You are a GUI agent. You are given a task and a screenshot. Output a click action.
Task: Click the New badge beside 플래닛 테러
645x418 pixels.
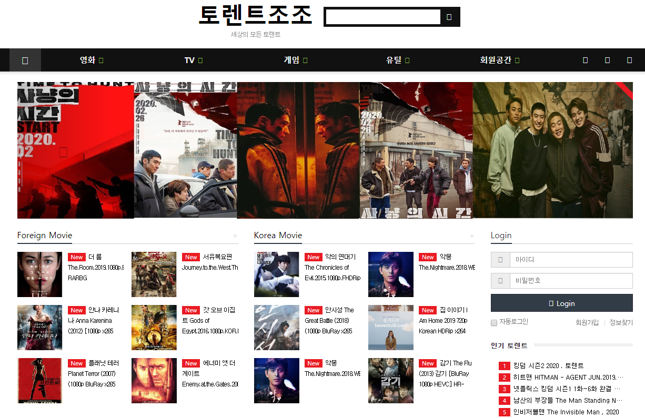pyautogui.click(x=77, y=363)
